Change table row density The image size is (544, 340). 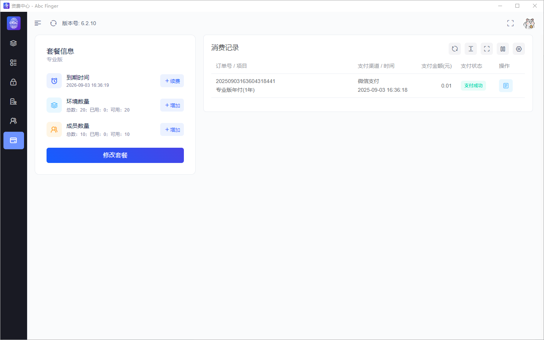click(x=471, y=49)
